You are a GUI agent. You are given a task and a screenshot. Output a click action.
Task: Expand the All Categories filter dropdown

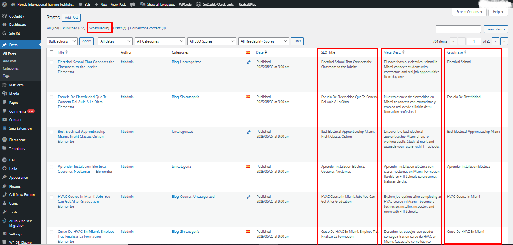click(x=160, y=41)
